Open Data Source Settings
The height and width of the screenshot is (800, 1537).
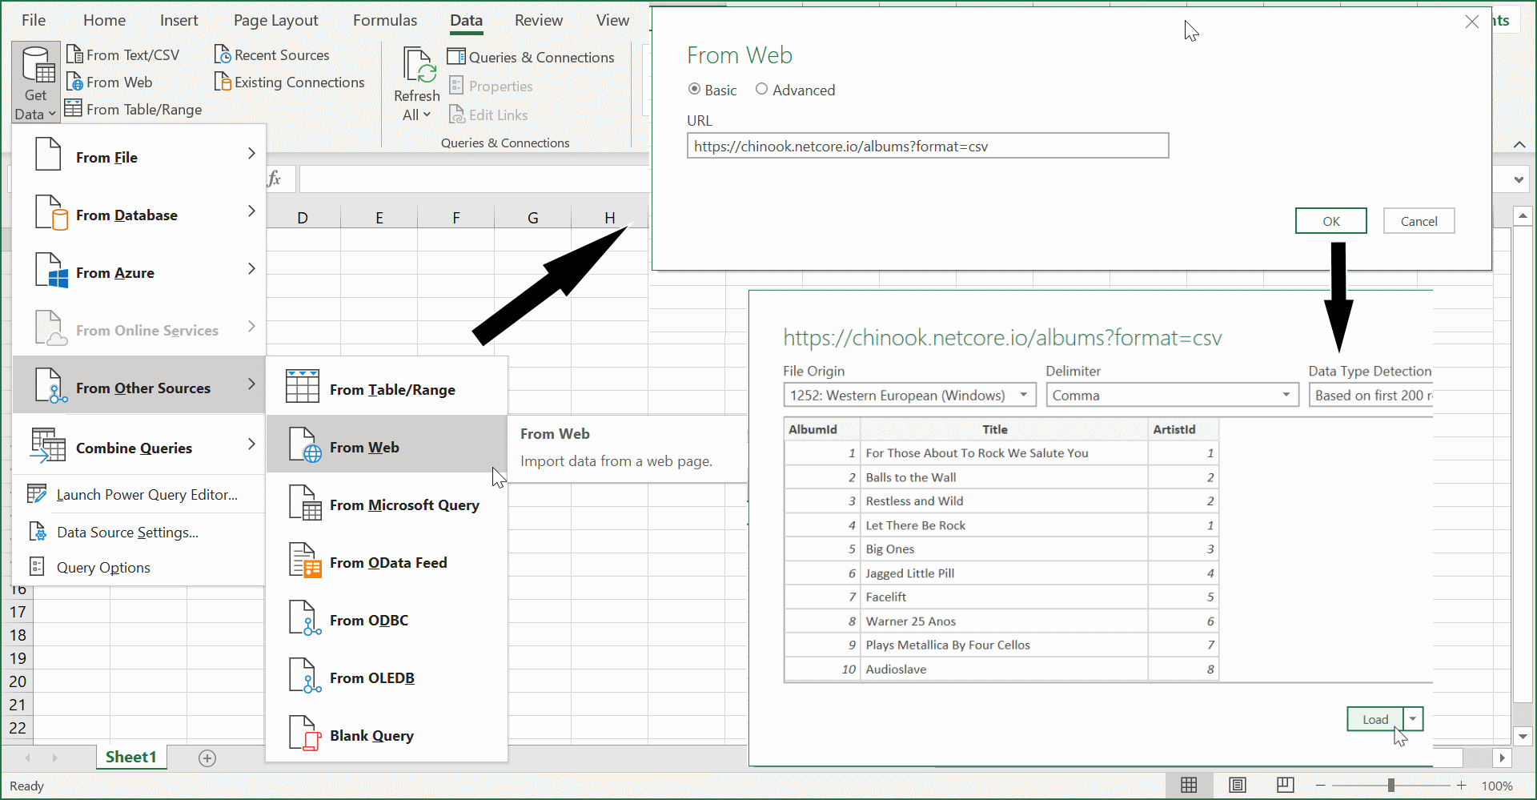[139, 532]
